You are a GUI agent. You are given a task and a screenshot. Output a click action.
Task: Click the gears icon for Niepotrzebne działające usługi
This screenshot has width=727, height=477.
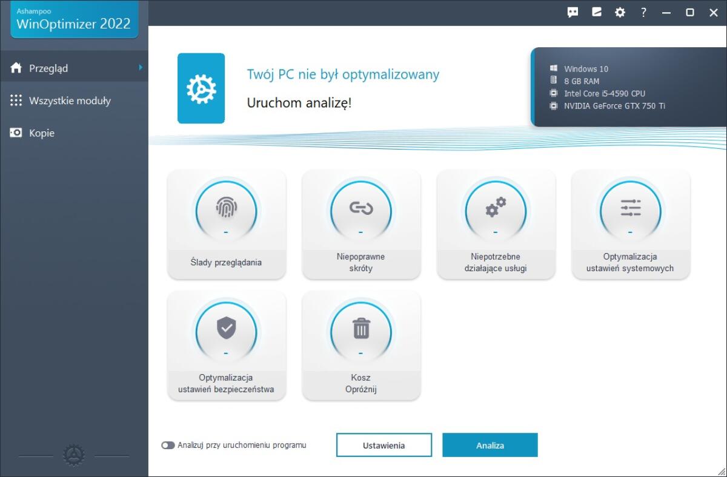[496, 209]
